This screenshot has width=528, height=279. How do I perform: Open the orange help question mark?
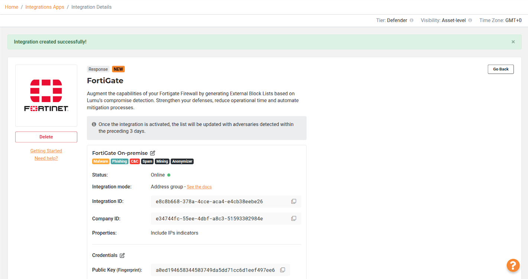pyautogui.click(x=513, y=265)
